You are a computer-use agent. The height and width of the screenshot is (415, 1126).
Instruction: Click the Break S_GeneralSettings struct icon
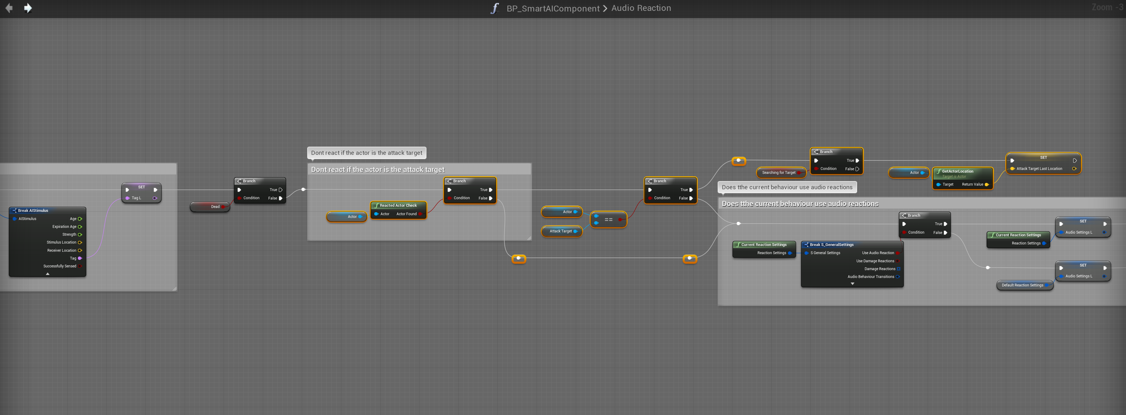click(806, 245)
